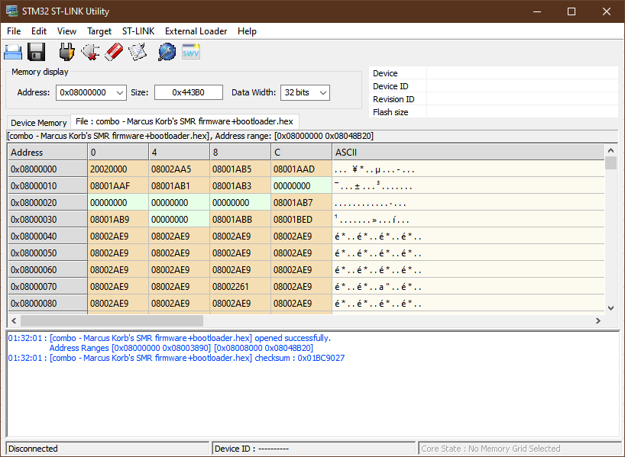Viewport: 625px width, 457px height.
Task: Select cell 08001AAF
Action: coord(118,186)
